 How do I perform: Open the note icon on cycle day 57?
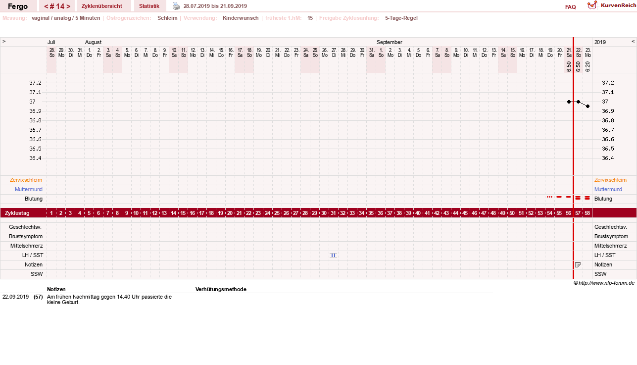pos(578,264)
